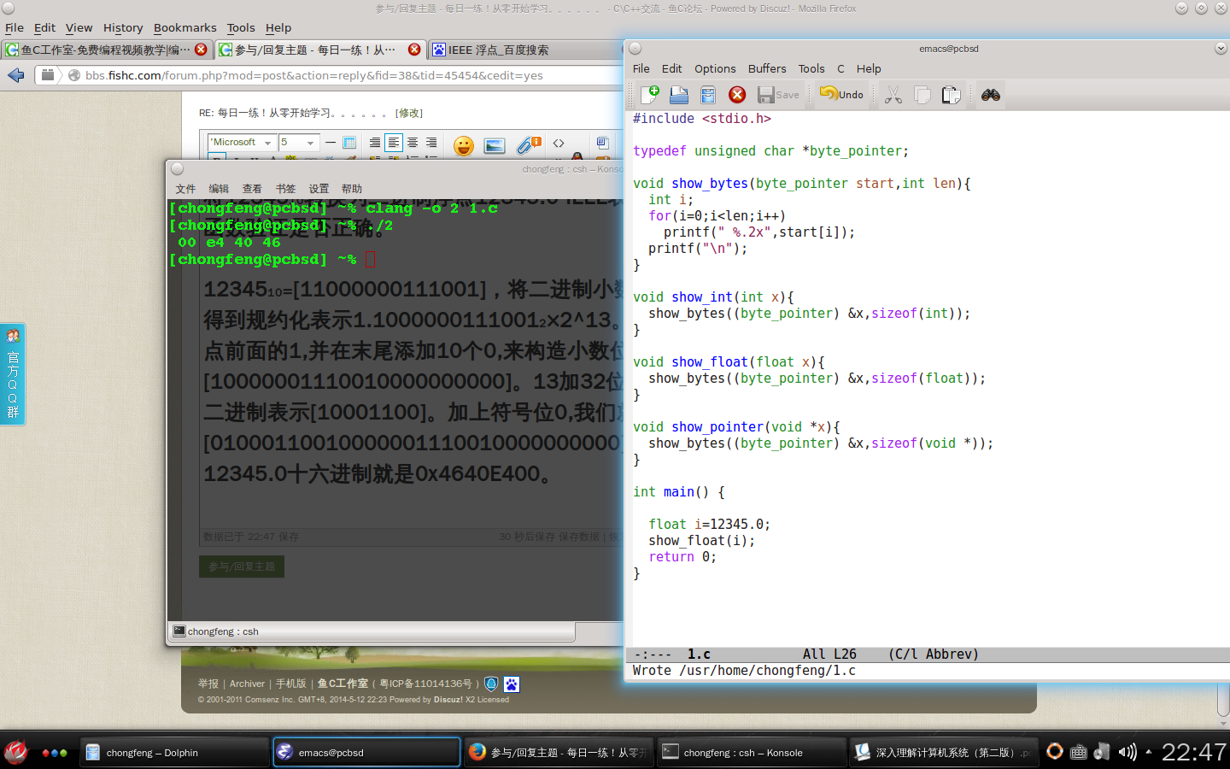Expand the Emacs window title-bar chevron menu
This screenshot has height=769, width=1230.
click(x=1221, y=49)
